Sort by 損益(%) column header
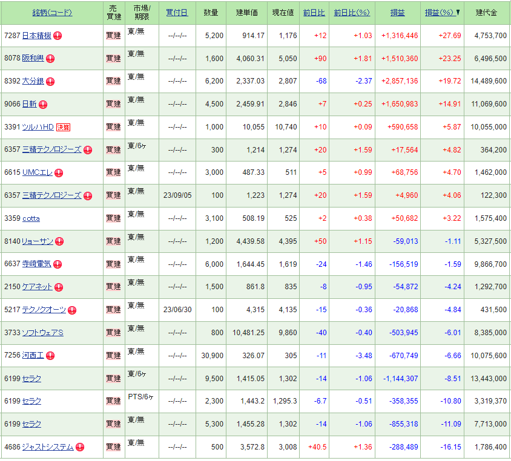Viewport: 511px width, 461px height. point(439,13)
